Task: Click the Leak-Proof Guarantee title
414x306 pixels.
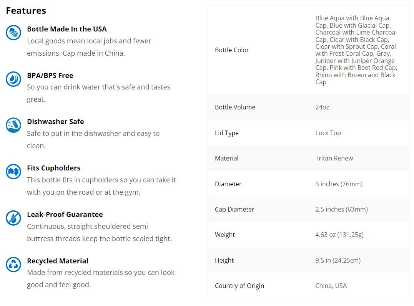Action: [x=65, y=215]
